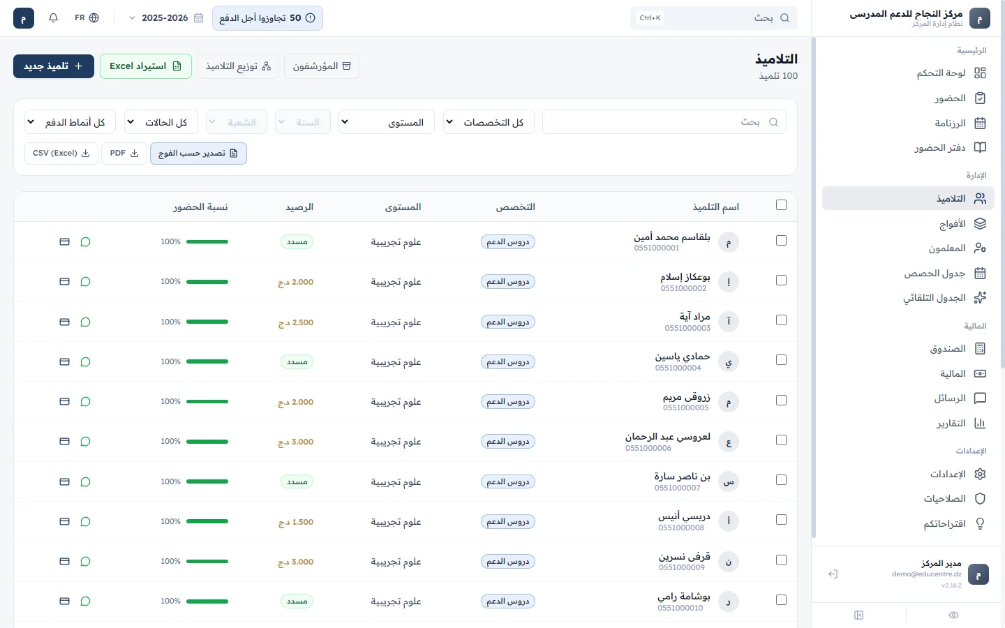Click attendance bar of بلقاسم محمد أمين
The image size is (1005, 628).
(207, 242)
